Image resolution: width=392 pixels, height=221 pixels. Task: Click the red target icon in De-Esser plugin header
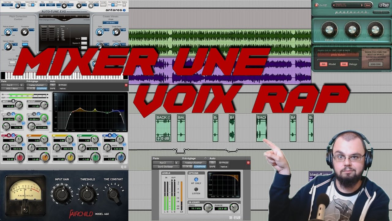[248, 163]
